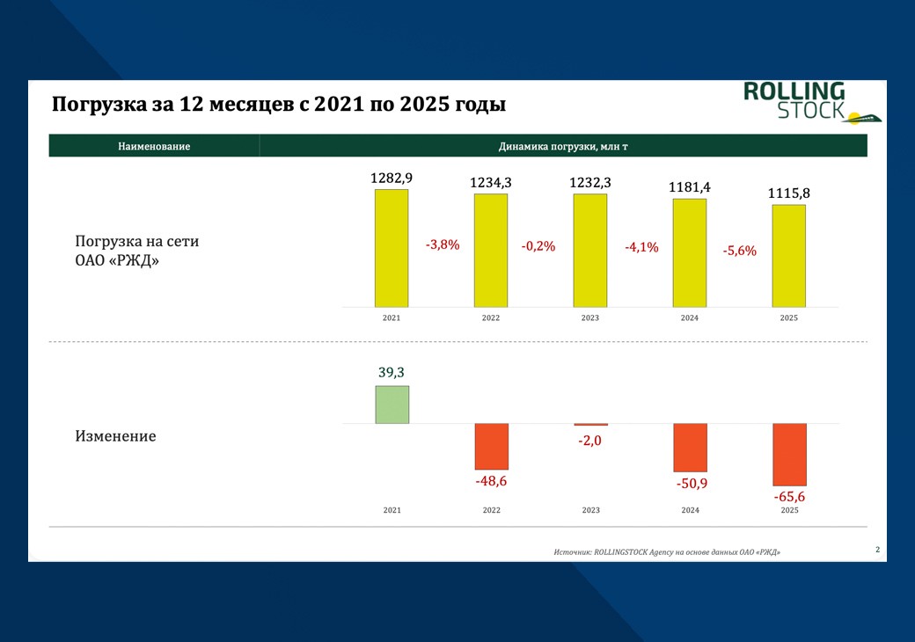Pick the yellow 2024 bar valued 1181,4
The image size is (915, 642).
pyautogui.click(x=690, y=252)
